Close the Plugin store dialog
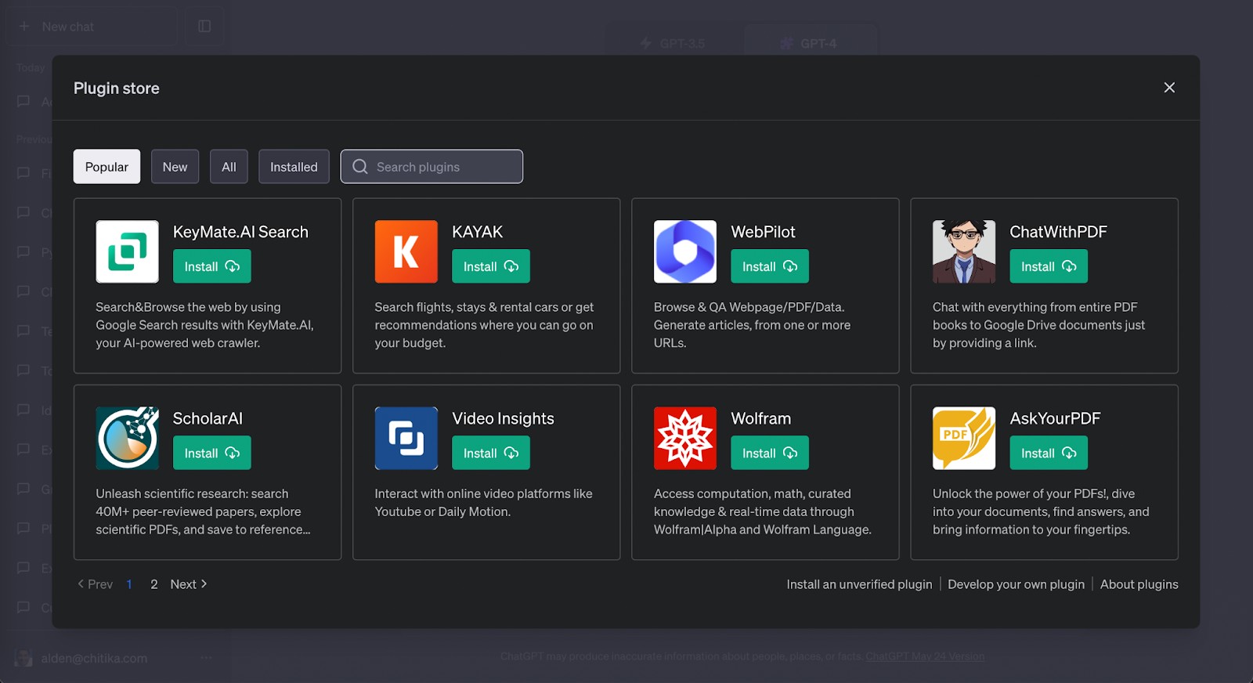The height and width of the screenshot is (683, 1253). 1168,88
